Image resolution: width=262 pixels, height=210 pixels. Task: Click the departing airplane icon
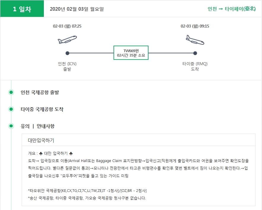(67, 40)
